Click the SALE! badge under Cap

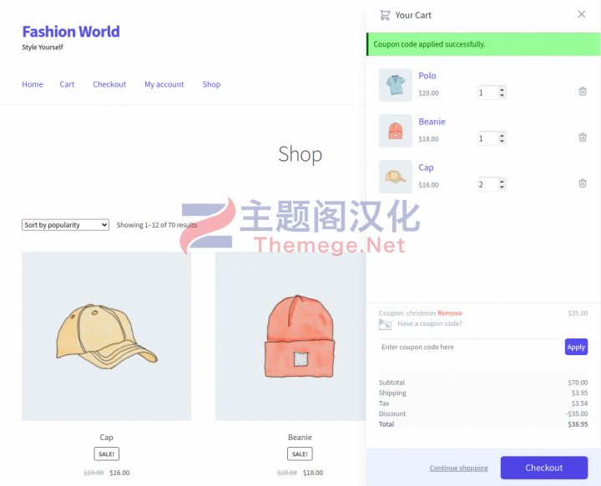click(107, 453)
